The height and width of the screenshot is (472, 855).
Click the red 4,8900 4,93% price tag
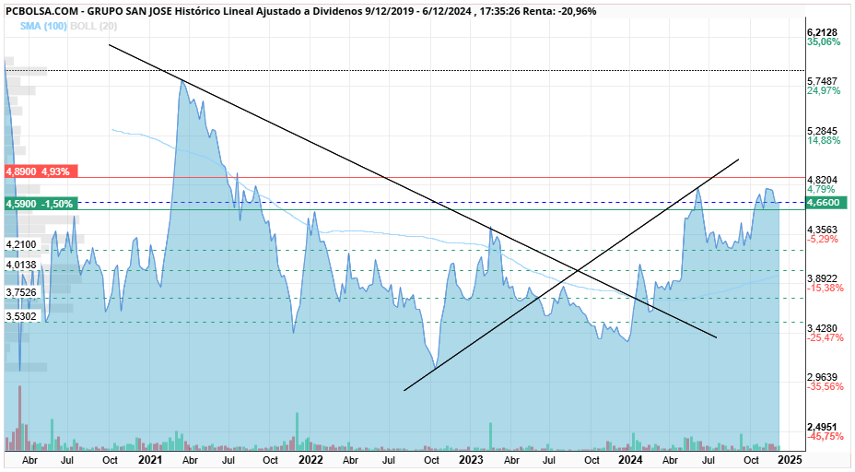pyautogui.click(x=41, y=171)
